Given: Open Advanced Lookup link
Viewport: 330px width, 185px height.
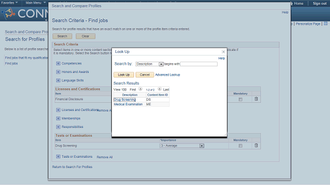Looking at the screenshot, I should click(x=168, y=75).
